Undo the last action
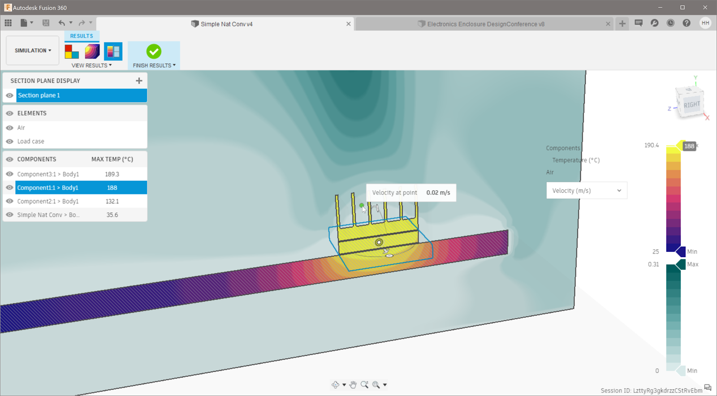The image size is (717, 396). (x=62, y=23)
